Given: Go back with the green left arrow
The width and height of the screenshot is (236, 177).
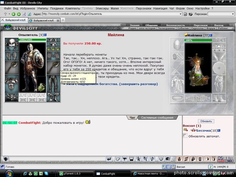Looking at the screenshot, I should [13, 14].
